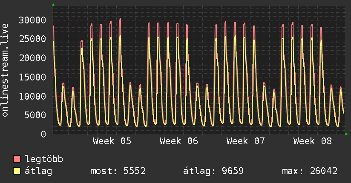The image size is (351, 183).
Task: Click the 25000 y-axis value
Action: pyautogui.click(x=33, y=39)
